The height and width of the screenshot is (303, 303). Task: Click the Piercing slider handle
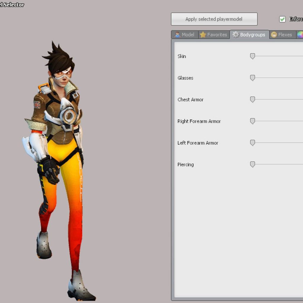pyautogui.click(x=252, y=164)
